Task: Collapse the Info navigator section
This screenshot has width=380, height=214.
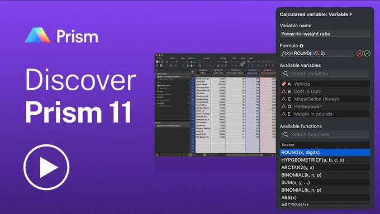Action: pyautogui.click(x=156, y=82)
